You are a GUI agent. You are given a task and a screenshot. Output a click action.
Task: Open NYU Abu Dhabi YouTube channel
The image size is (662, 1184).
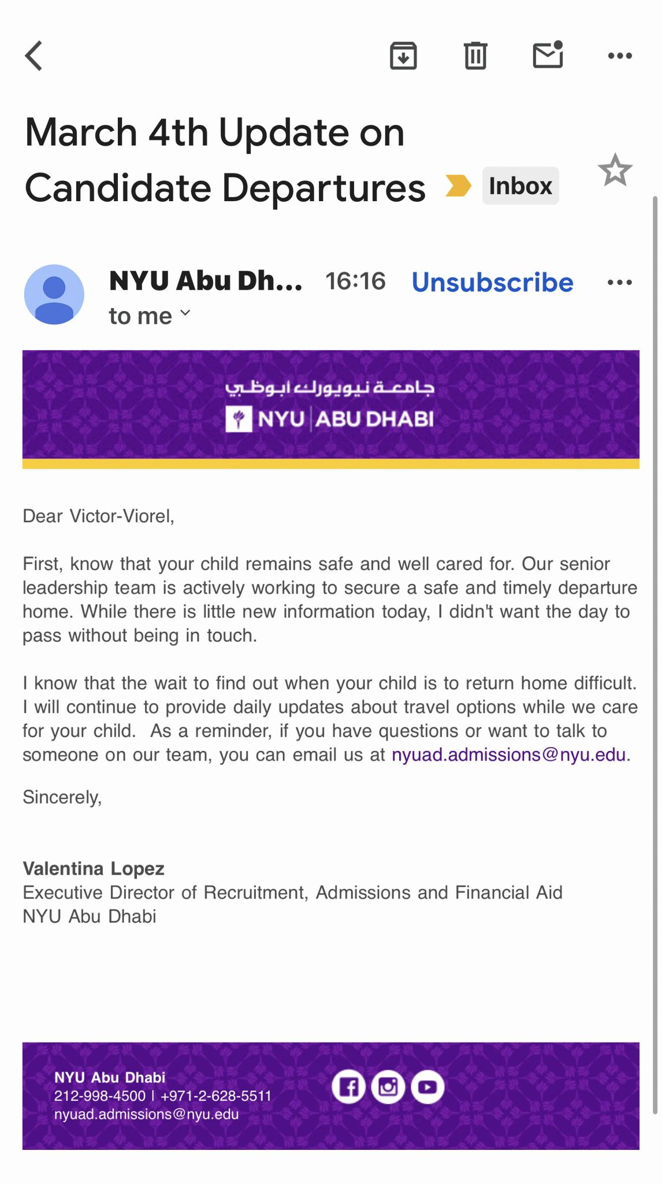(427, 1087)
